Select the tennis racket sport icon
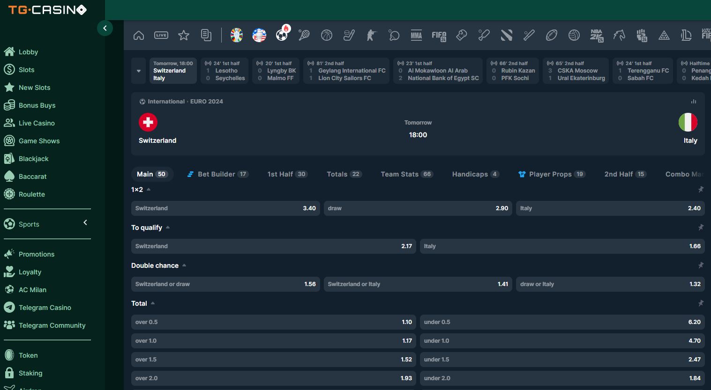Viewport: 711px width, 390px height. pyautogui.click(x=304, y=35)
